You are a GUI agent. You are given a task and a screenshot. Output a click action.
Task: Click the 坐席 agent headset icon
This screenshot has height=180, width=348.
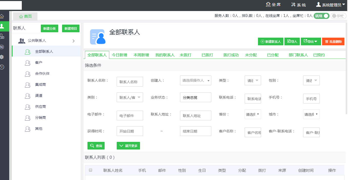[268, 5]
